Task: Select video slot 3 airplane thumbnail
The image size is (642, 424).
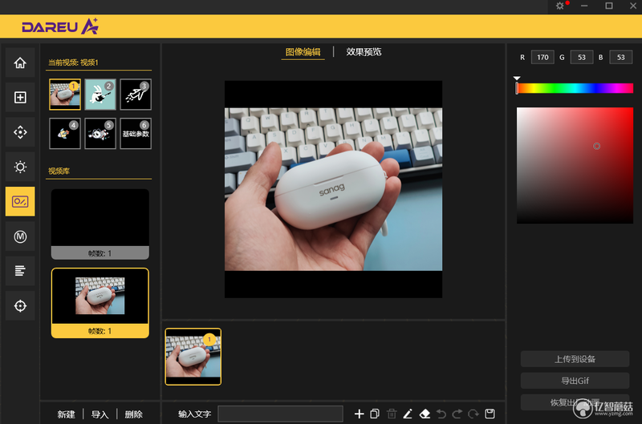Action: pyautogui.click(x=136, y=95)
